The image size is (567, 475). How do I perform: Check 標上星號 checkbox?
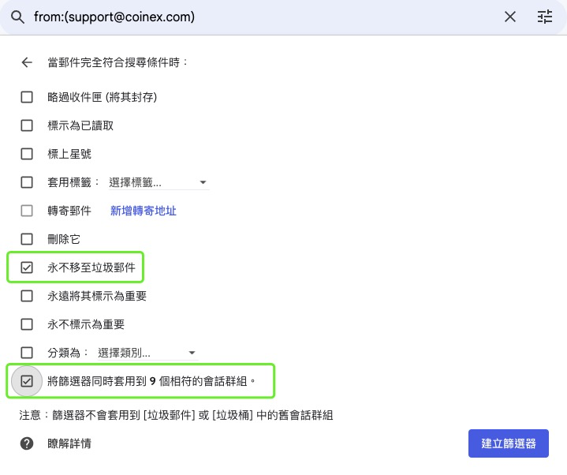click(27, 154)
